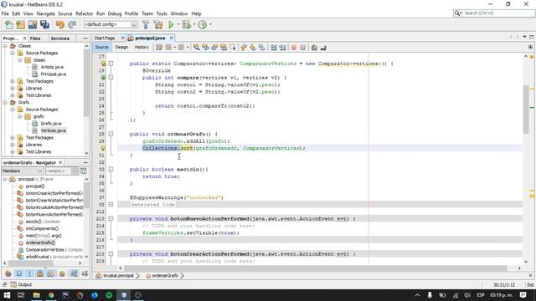536x301 pixels.
Task: Collapse the grafo package node
Action: click(x=20, y=116)
